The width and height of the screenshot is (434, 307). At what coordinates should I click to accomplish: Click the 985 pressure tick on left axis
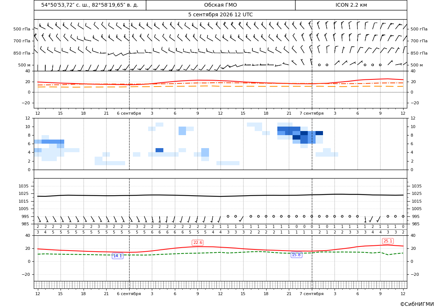[x=24, y=224]
